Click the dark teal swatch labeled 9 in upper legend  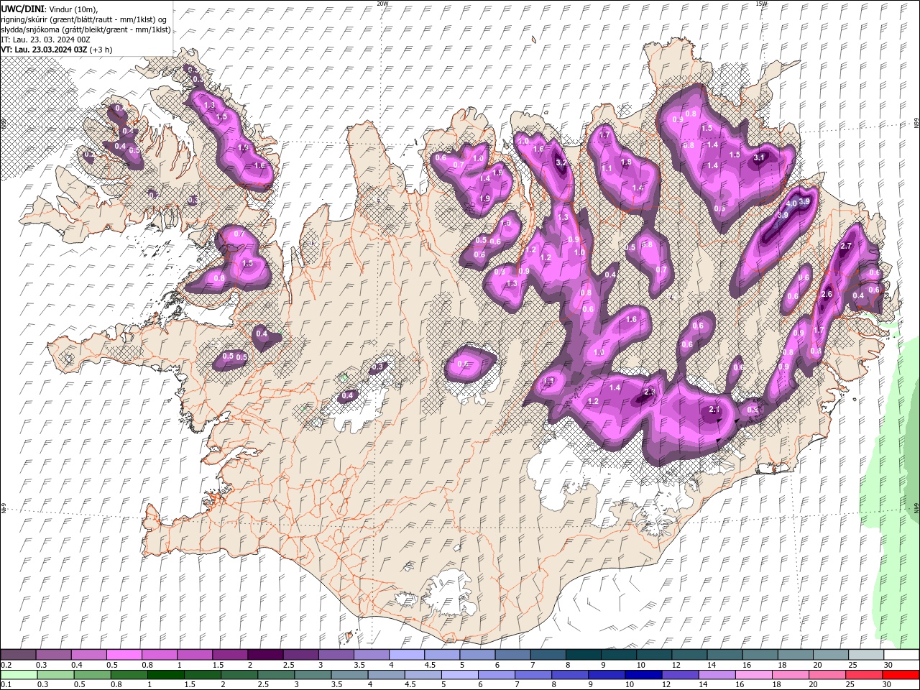click(x=618, y=655)
